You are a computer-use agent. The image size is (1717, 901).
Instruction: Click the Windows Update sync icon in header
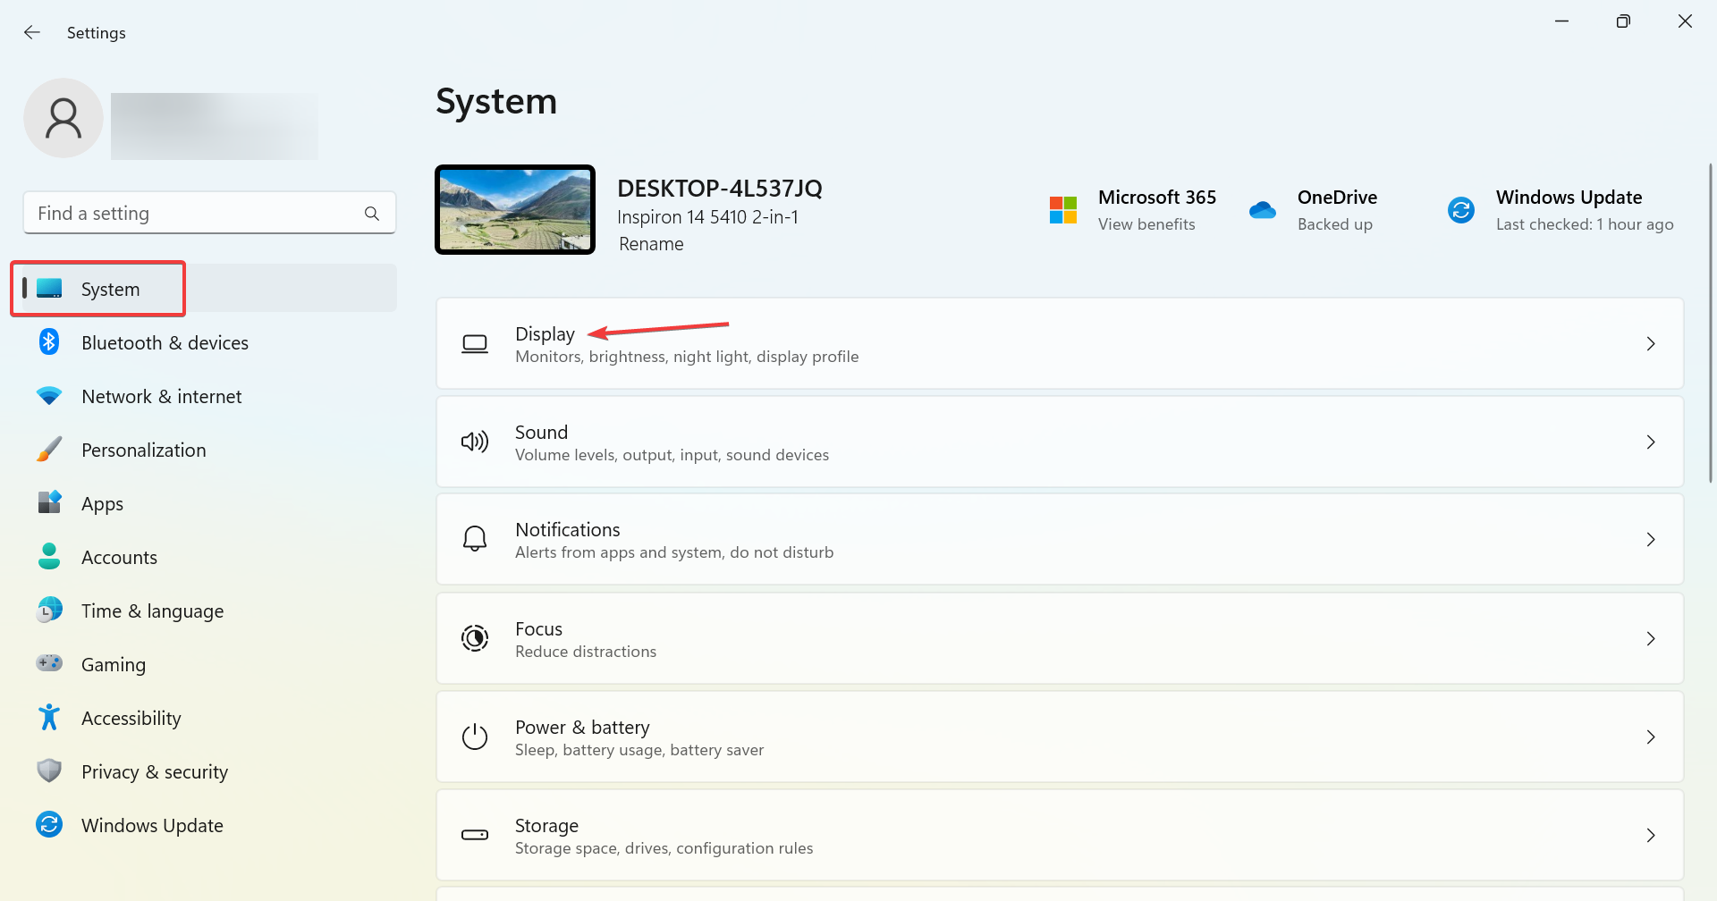(1460, 210)
